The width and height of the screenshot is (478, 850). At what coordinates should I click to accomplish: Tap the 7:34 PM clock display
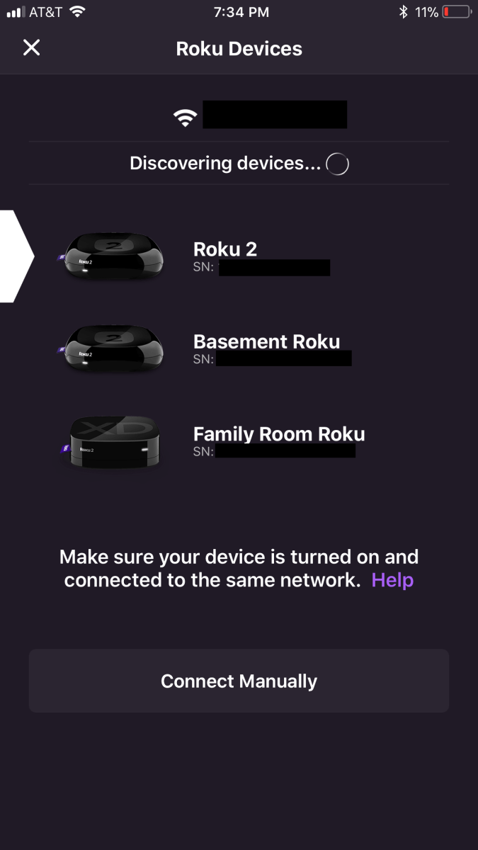coord(239,11)
